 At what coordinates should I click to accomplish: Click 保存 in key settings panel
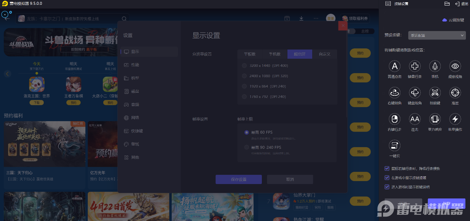click(446, 204)
